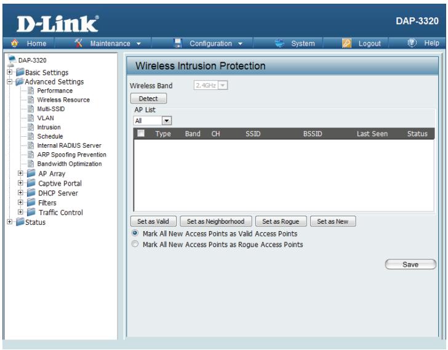Click the Traffic Control folder icon

coord(31,212)
